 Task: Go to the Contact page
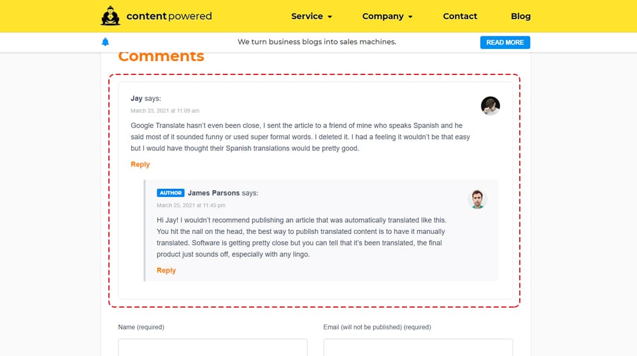coord(460,17)
